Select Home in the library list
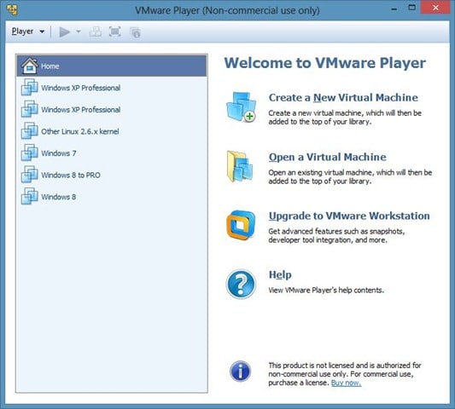 pos(112,66)
